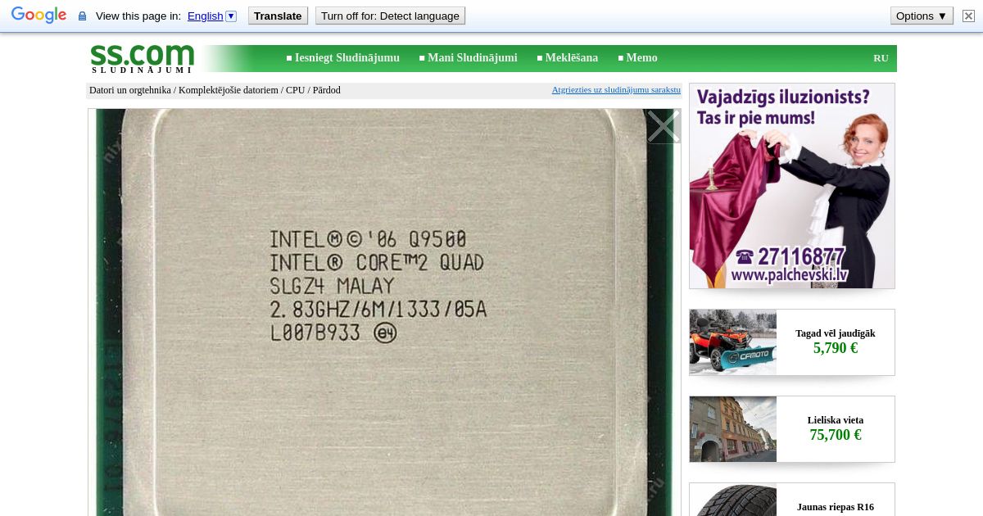Click the Google logo in translate bar

39,16
